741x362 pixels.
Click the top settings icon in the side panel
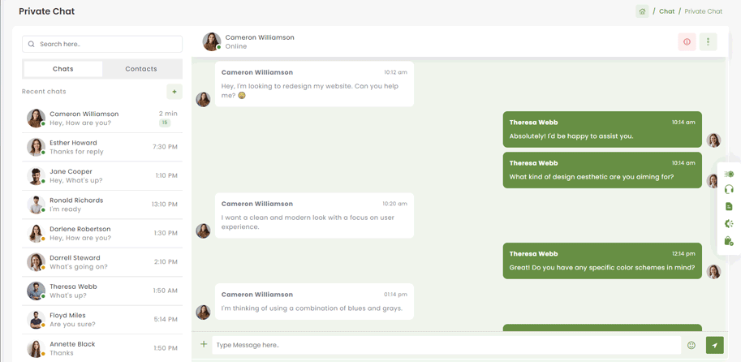(729, 174)
